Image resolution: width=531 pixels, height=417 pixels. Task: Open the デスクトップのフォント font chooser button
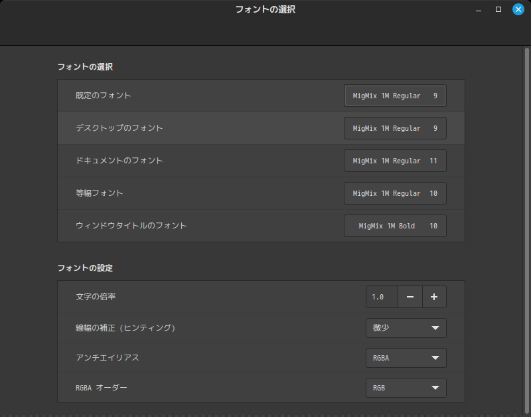(x=395, y=128)
